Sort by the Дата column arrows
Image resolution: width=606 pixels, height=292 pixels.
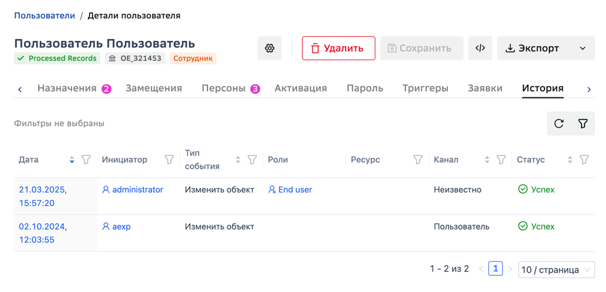pos(72,160)
